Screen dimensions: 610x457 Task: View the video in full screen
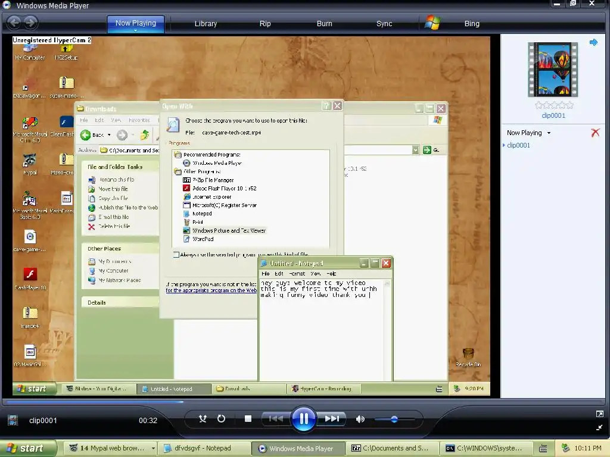coord(599,414)
